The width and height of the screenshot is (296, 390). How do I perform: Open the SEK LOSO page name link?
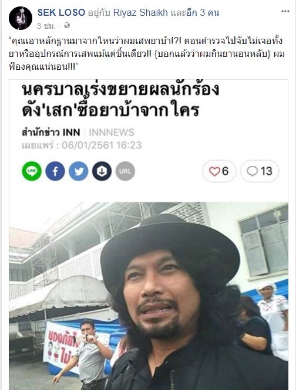(x=61, y=12)
